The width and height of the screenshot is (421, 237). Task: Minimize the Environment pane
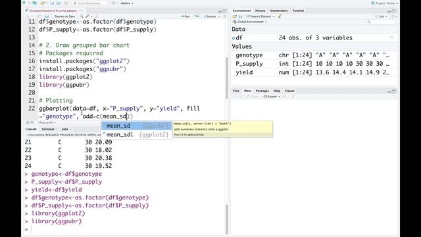click(389, 11)
